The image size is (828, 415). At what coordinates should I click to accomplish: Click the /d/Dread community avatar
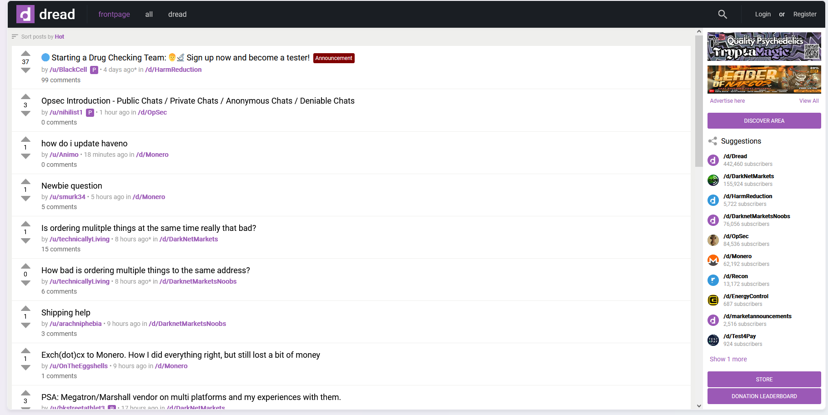tap(713, 160)
